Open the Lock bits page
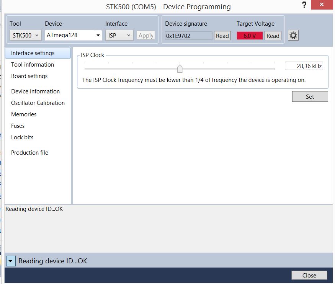The image size is (335, 284). click(22, 137)
